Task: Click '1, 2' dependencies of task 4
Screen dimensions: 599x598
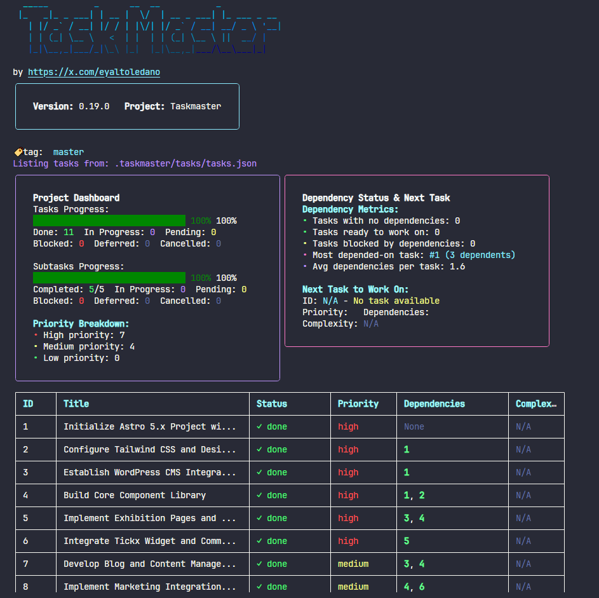Action: pyautogui.click(x=414, y=496)
